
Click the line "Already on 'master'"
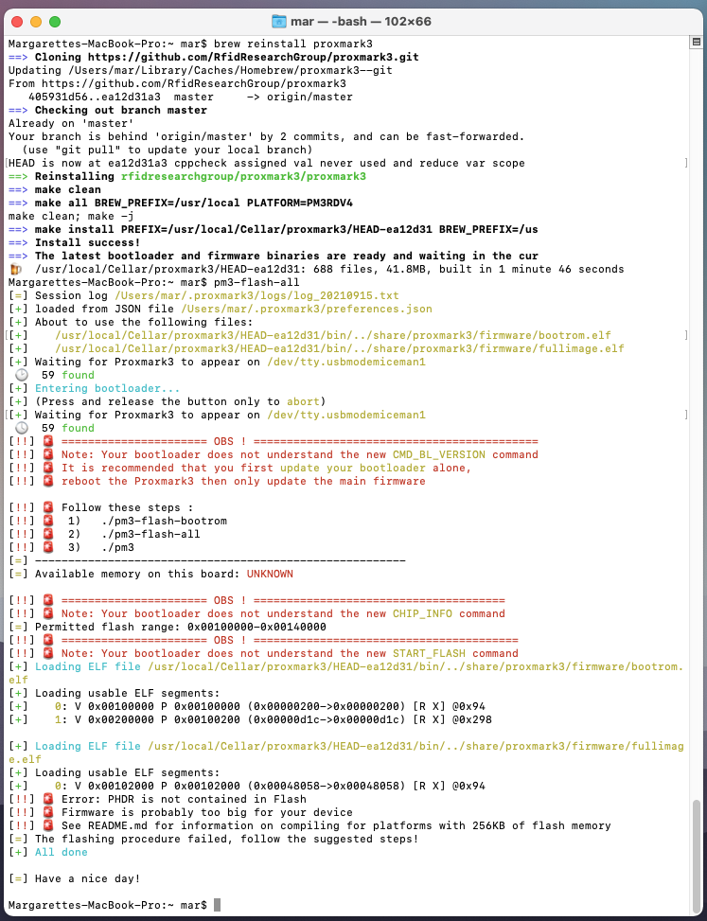tap(72, 123)
